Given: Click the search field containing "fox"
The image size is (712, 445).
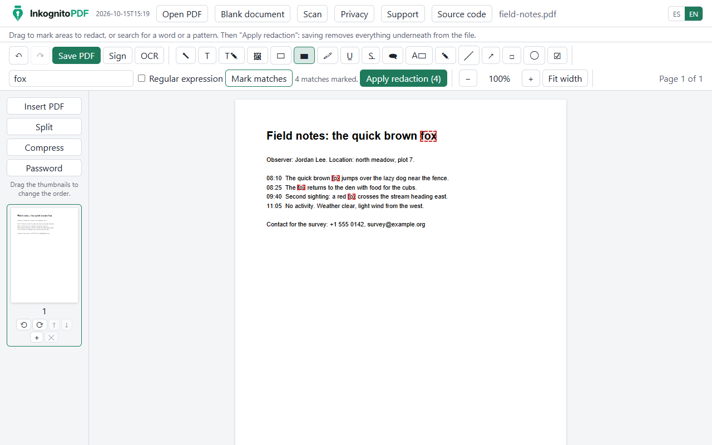Looking at the screenshot, I should (71, 78).
